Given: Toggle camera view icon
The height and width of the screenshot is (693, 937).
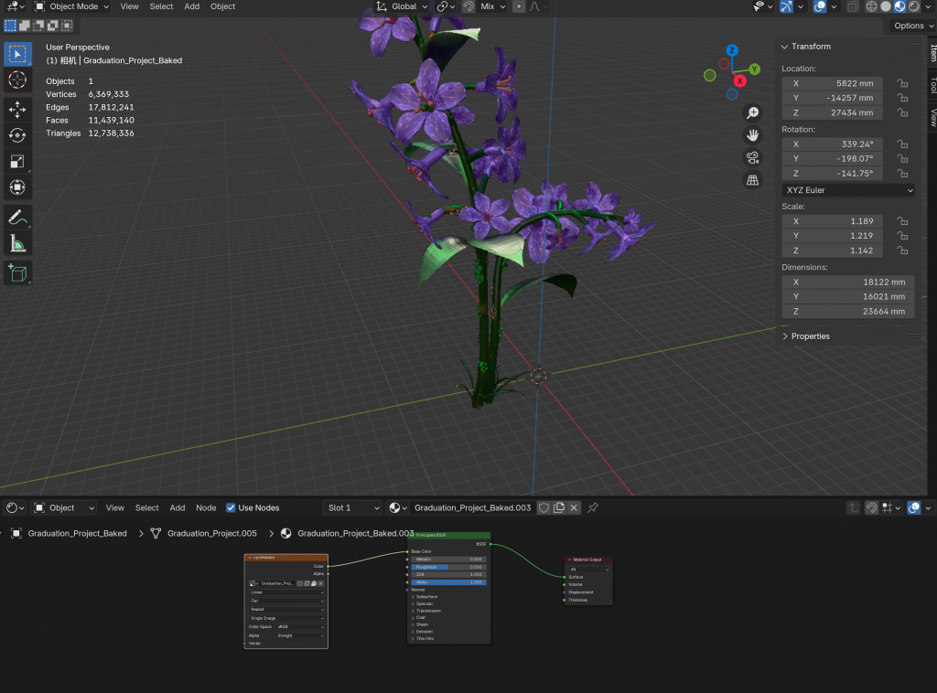Looking at the screenshot, I should [752, 157].
